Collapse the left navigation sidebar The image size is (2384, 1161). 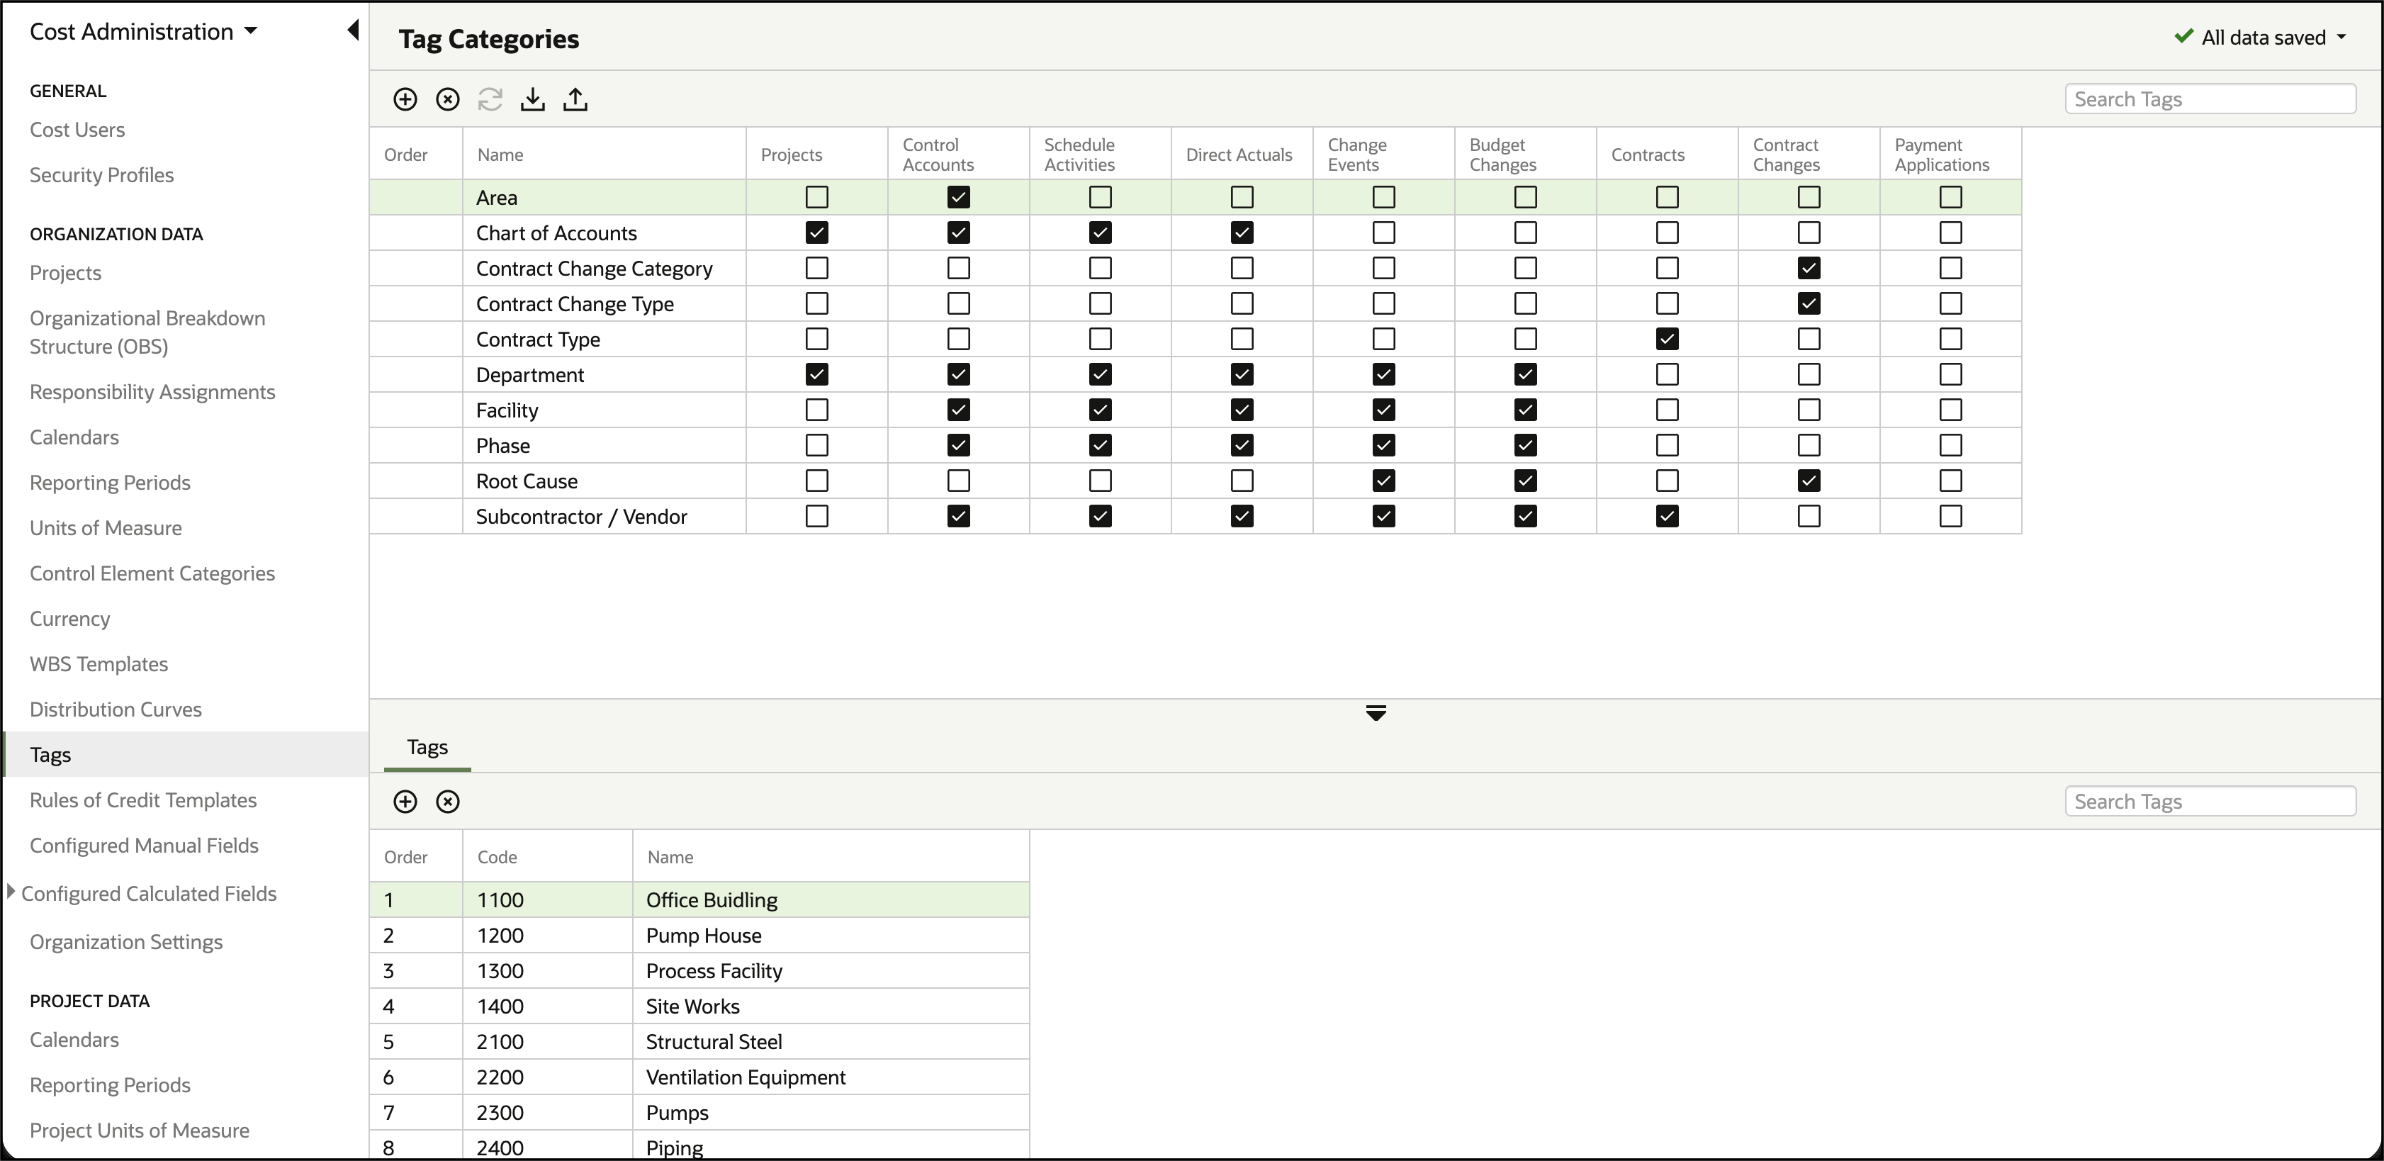click(353, 30)
